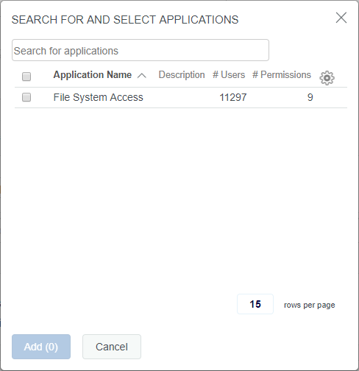
Task: Click the blank area below the applications table
Action: click(x=181, y=197)
